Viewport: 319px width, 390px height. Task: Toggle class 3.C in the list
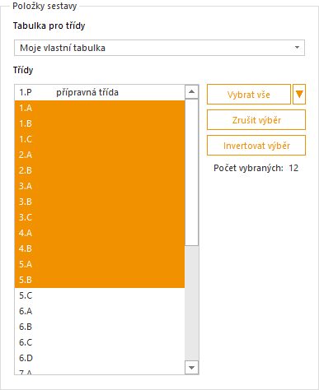coord(100,217)
